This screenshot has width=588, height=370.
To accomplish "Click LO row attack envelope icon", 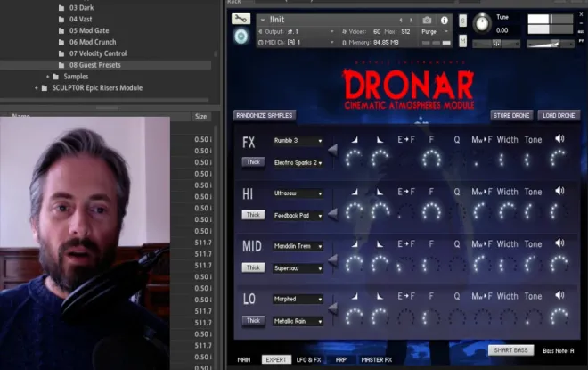I will click(355, 297).
